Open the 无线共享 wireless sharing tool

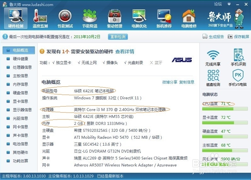[213, 58]
